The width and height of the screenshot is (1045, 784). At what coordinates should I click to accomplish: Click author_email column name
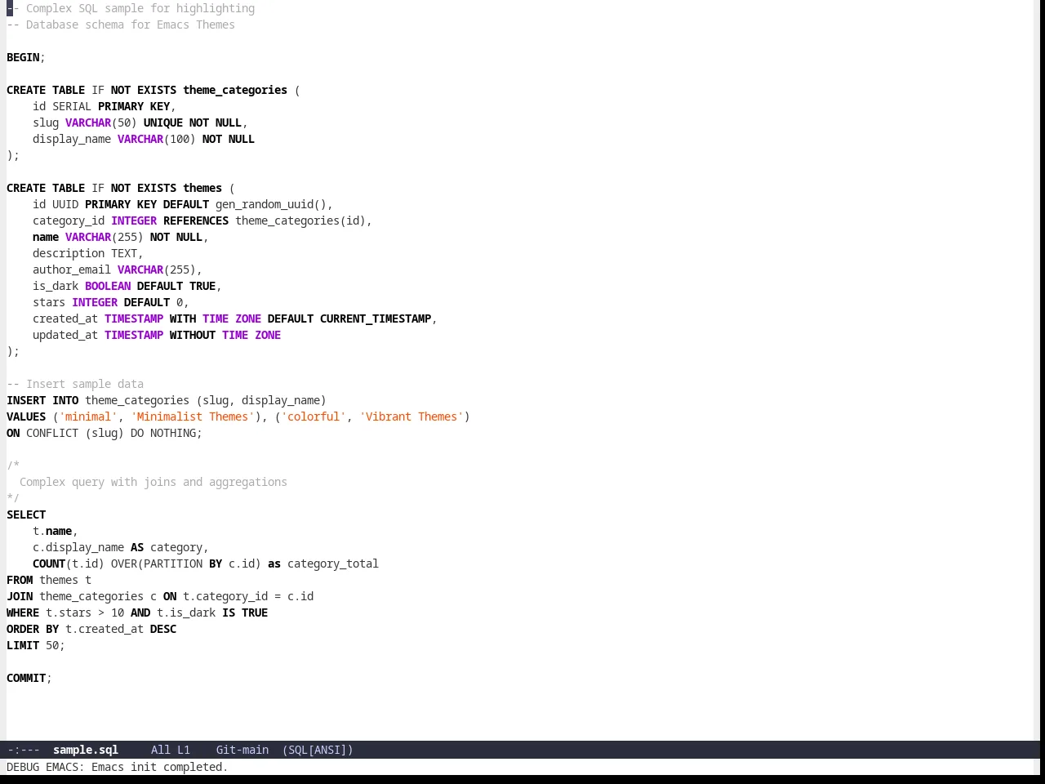coord(72,269)
